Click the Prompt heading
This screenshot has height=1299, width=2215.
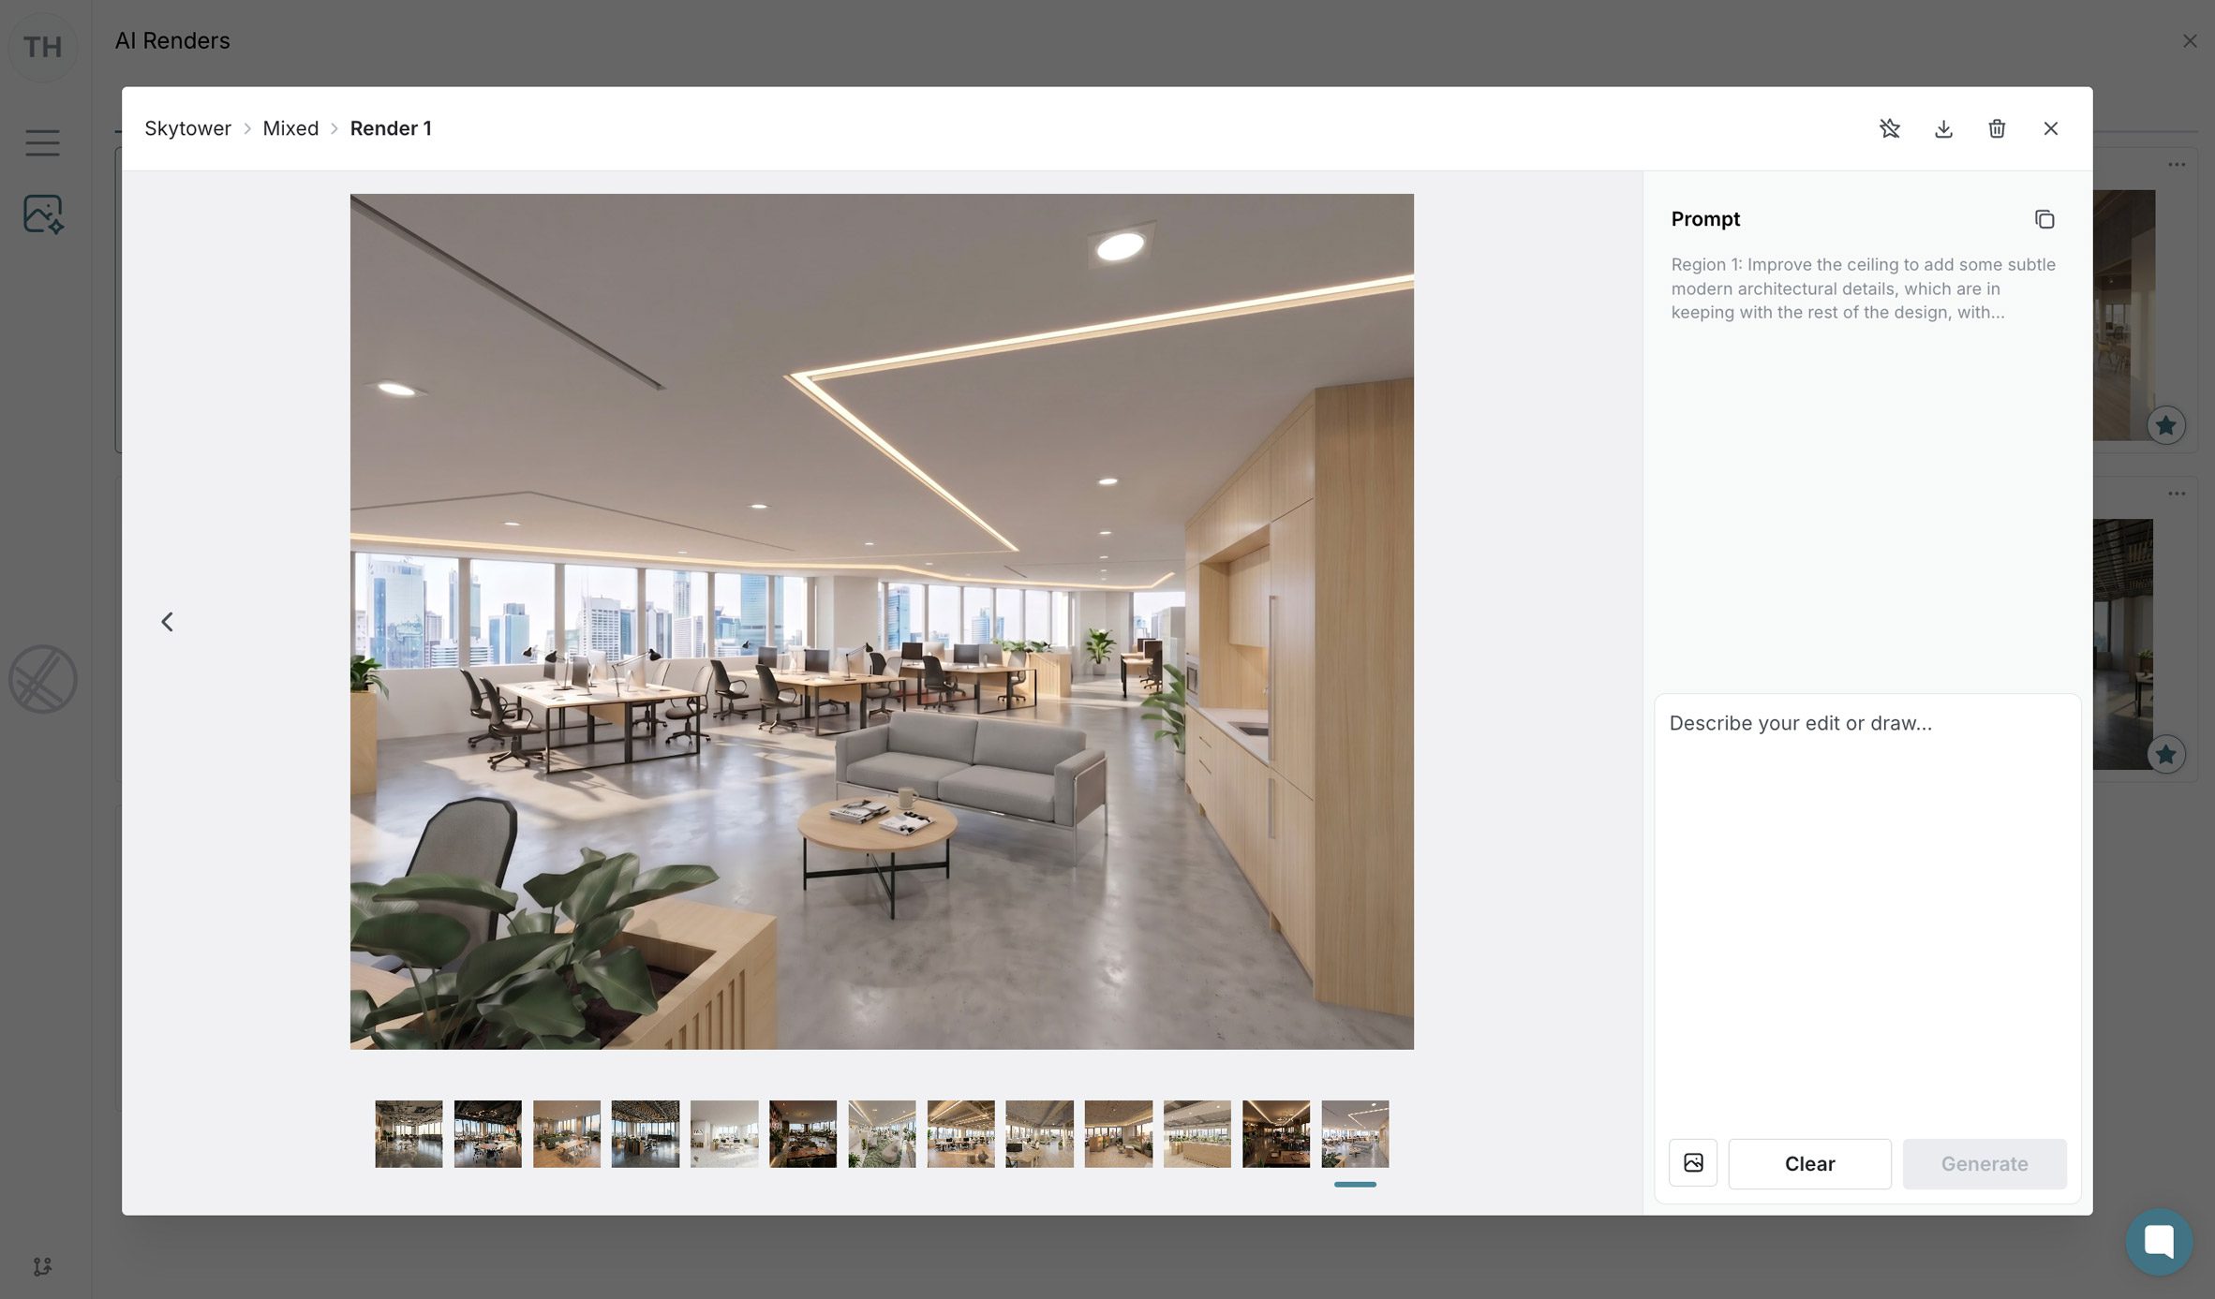point(1705,219)
